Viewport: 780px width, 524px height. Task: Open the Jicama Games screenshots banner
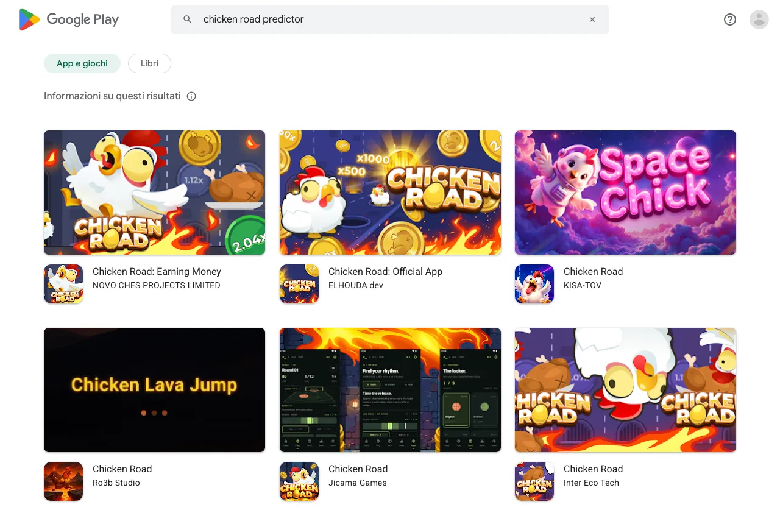(x=390, y=390)
